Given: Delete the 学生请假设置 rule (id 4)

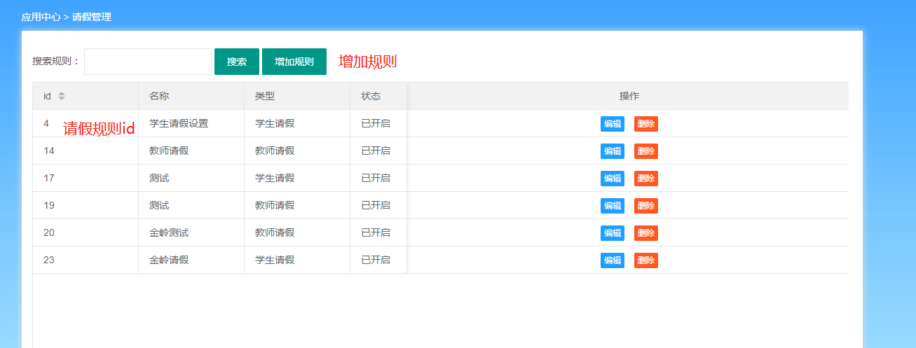Looking at the screenshot, I should pos(646,124).
